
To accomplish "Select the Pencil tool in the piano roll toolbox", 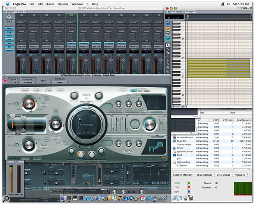I will tap(168, 49).
